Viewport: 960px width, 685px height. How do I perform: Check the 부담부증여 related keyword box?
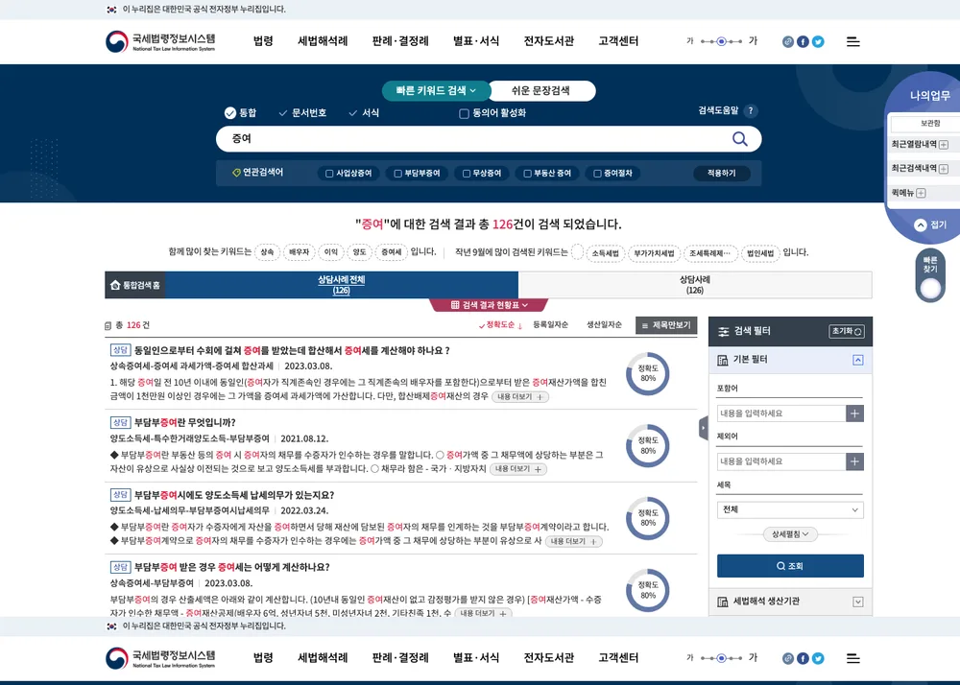(x=398, y=174)
